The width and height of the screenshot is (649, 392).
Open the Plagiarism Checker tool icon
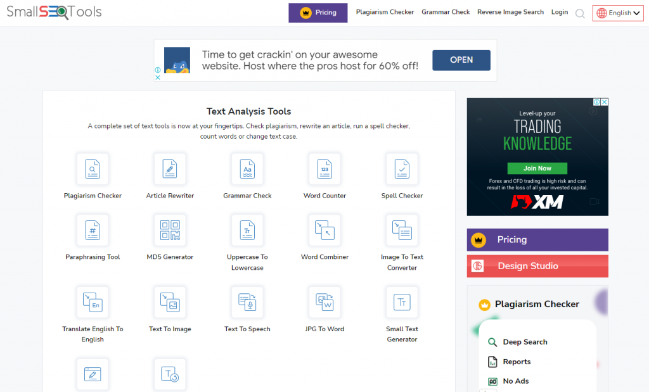click(x=93, y=169)
